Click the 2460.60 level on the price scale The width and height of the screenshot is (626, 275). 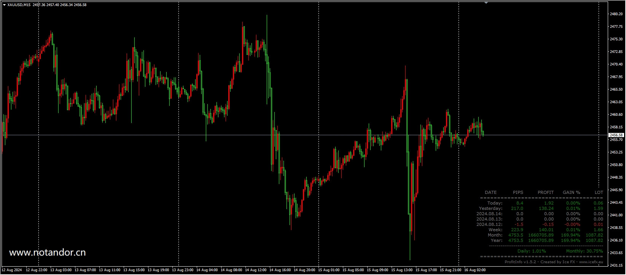(x=616, y=115)
